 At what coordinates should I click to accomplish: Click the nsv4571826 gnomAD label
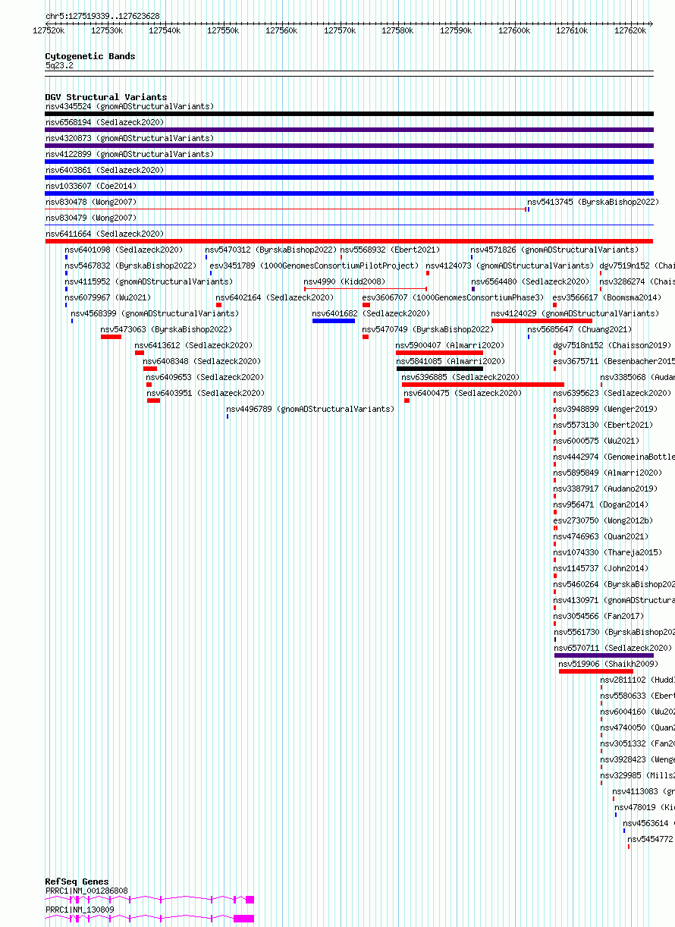click(554, 250)
